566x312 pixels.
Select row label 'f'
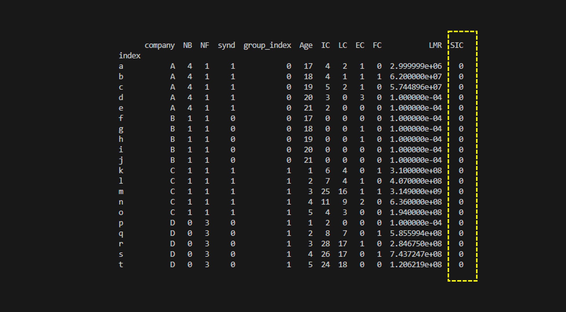coord(121,118)
